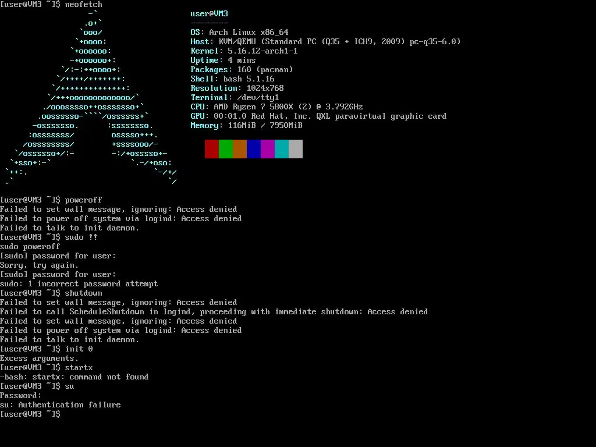Click '-bash: startx: command not found' line
This screenshot has height=447, width=596.
click(x=74, y=377)
